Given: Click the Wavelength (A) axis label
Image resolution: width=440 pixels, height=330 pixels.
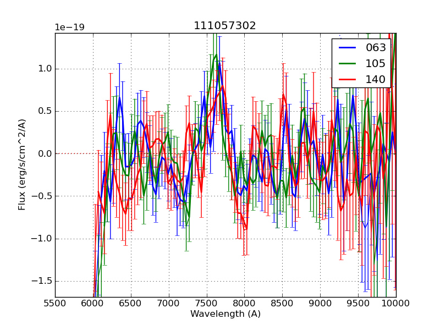Looking at the screenshot, I should point(225,314).
